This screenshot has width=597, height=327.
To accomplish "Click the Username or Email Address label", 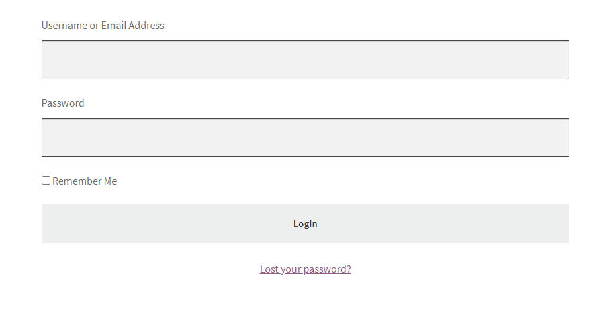I will click(x=103, y=26).
